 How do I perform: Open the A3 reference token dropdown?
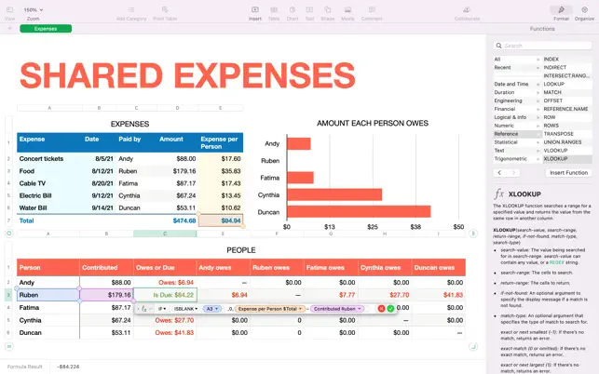click(x=212, y=309)
